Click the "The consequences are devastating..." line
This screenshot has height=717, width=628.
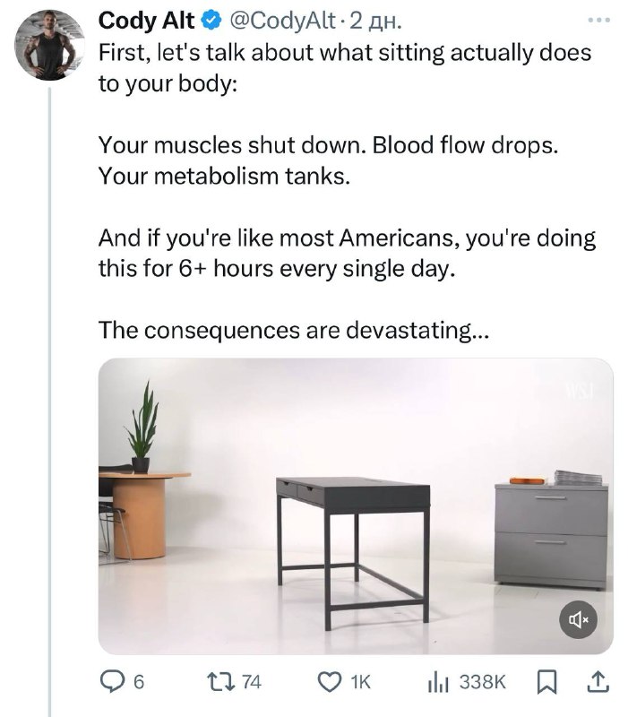pos(295,330)
